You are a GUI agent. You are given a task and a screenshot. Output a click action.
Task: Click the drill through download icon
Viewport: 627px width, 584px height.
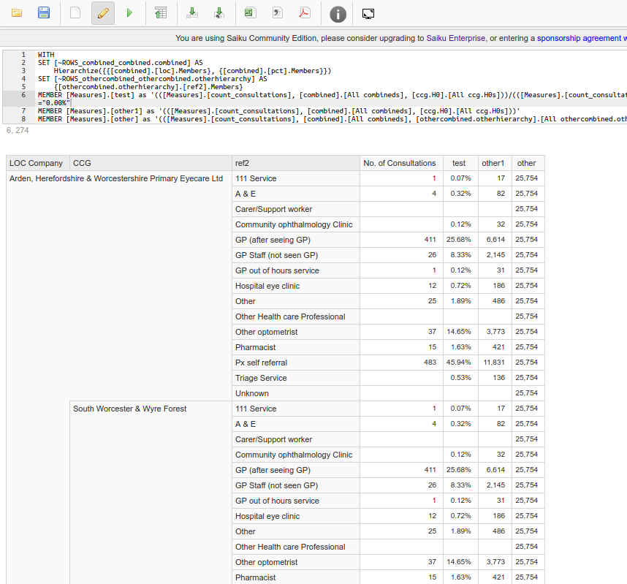click(x=192, y=13)
